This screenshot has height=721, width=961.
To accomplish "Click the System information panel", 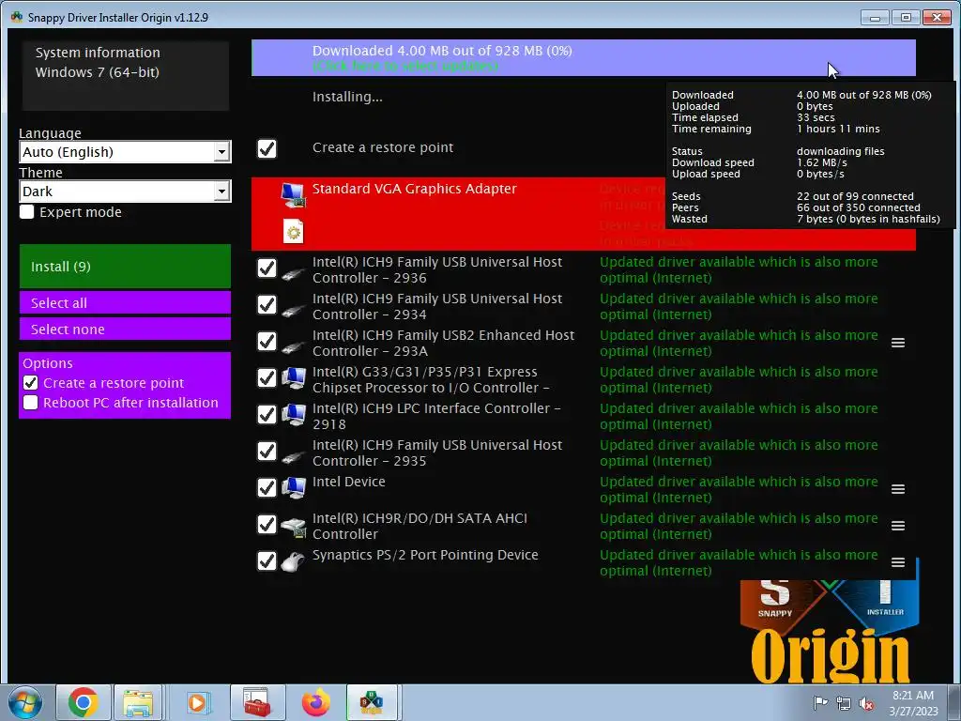I will [126, 75].
